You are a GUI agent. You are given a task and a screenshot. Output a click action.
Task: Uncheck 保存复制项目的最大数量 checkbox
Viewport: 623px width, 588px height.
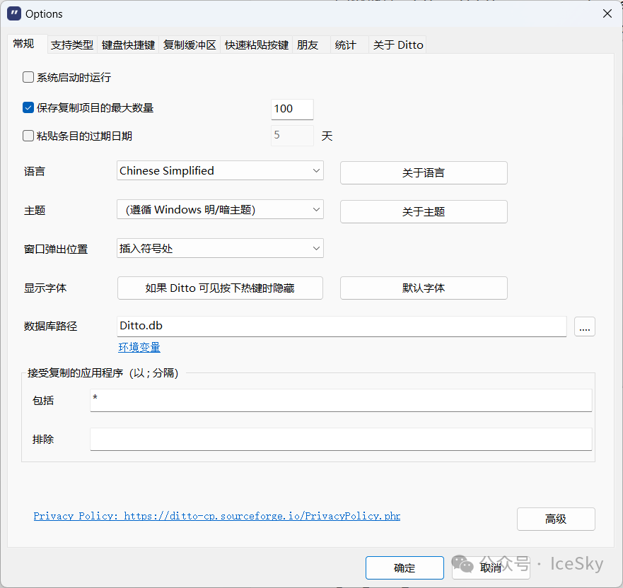point(28,108)
